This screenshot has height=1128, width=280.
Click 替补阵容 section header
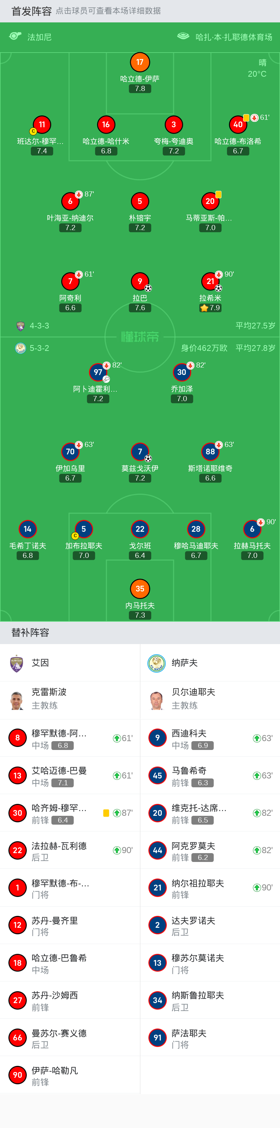30,632
